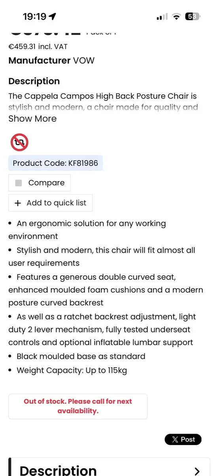The height and width of the screenshot is (476, 219).
Task: Click the plus icon beside Add to quick list
Action: click(17, 203)
